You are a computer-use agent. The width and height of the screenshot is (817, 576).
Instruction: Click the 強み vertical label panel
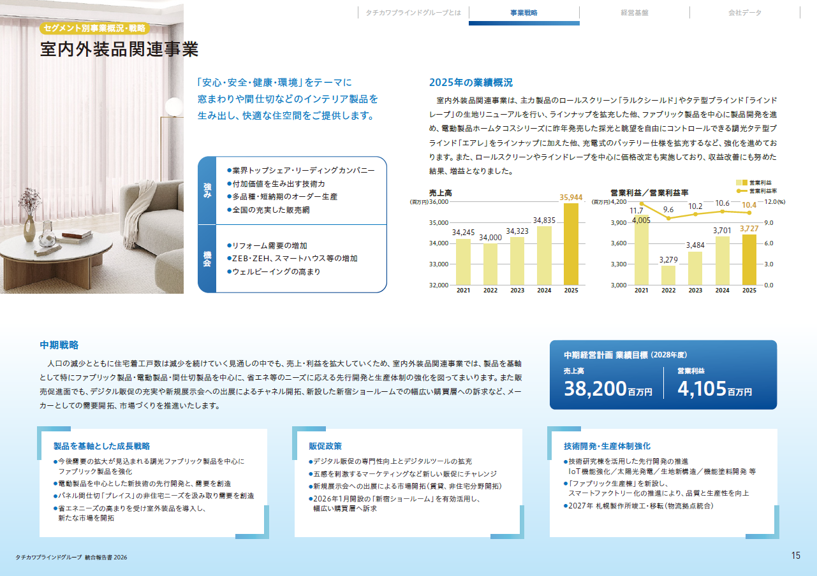click(x=207, y=191)
